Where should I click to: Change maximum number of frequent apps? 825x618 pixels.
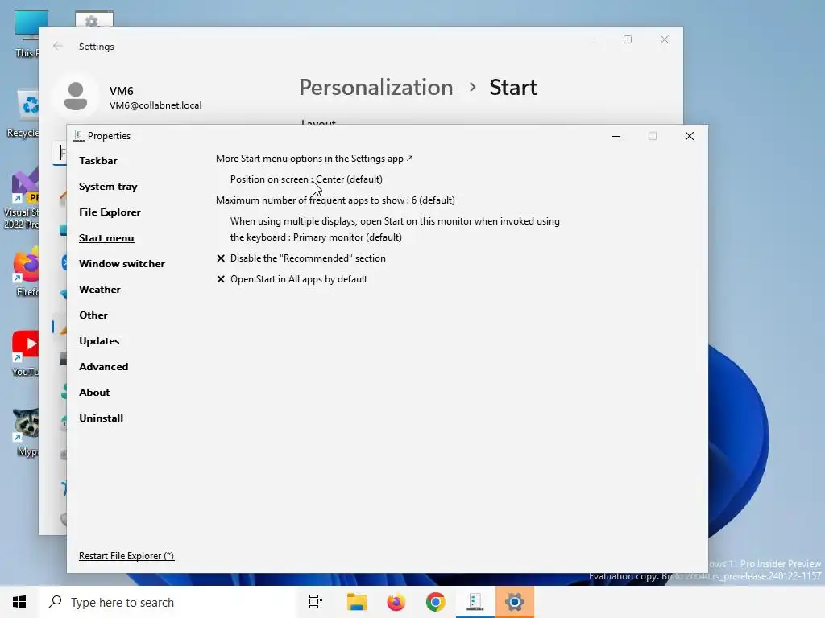tap(335, 200)
